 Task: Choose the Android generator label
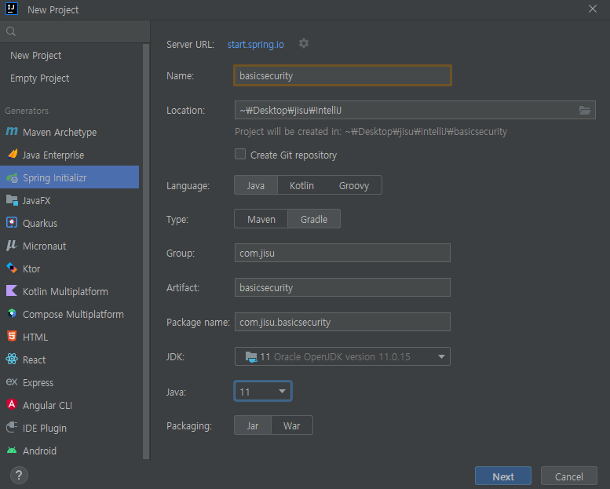(40, 451)
